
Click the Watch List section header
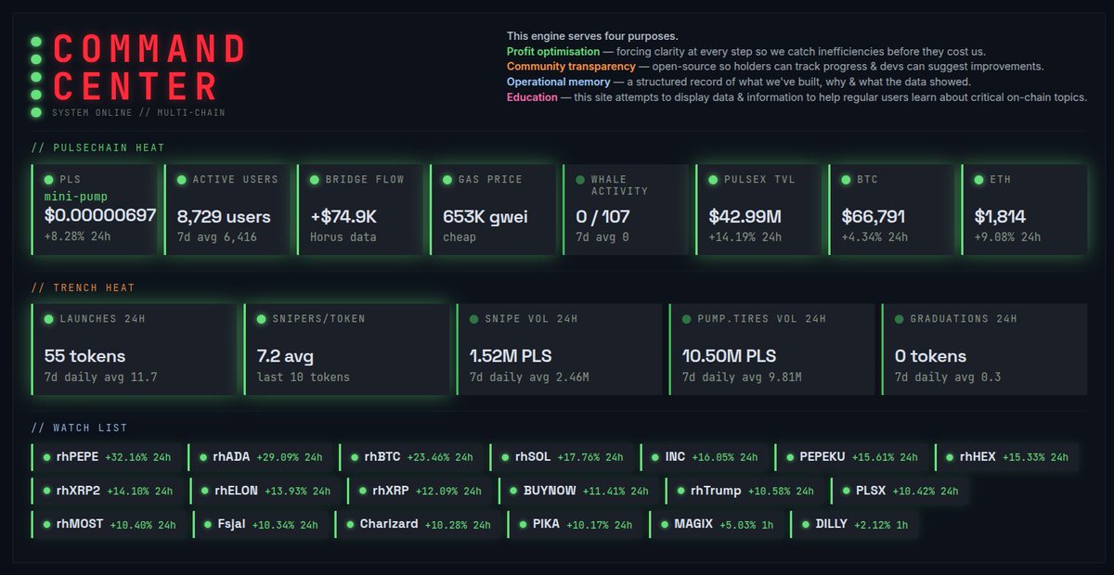tap(80, 428)
